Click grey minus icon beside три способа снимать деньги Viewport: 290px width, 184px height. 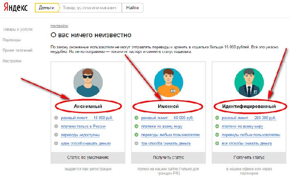pyautogui.click(x=136, y=143)
